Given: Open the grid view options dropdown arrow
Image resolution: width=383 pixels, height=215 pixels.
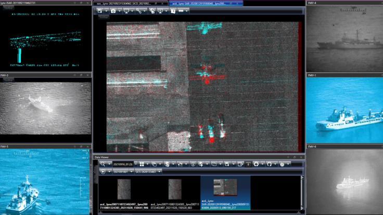Looking at the screenshot, I should click(x=148, y=164).
